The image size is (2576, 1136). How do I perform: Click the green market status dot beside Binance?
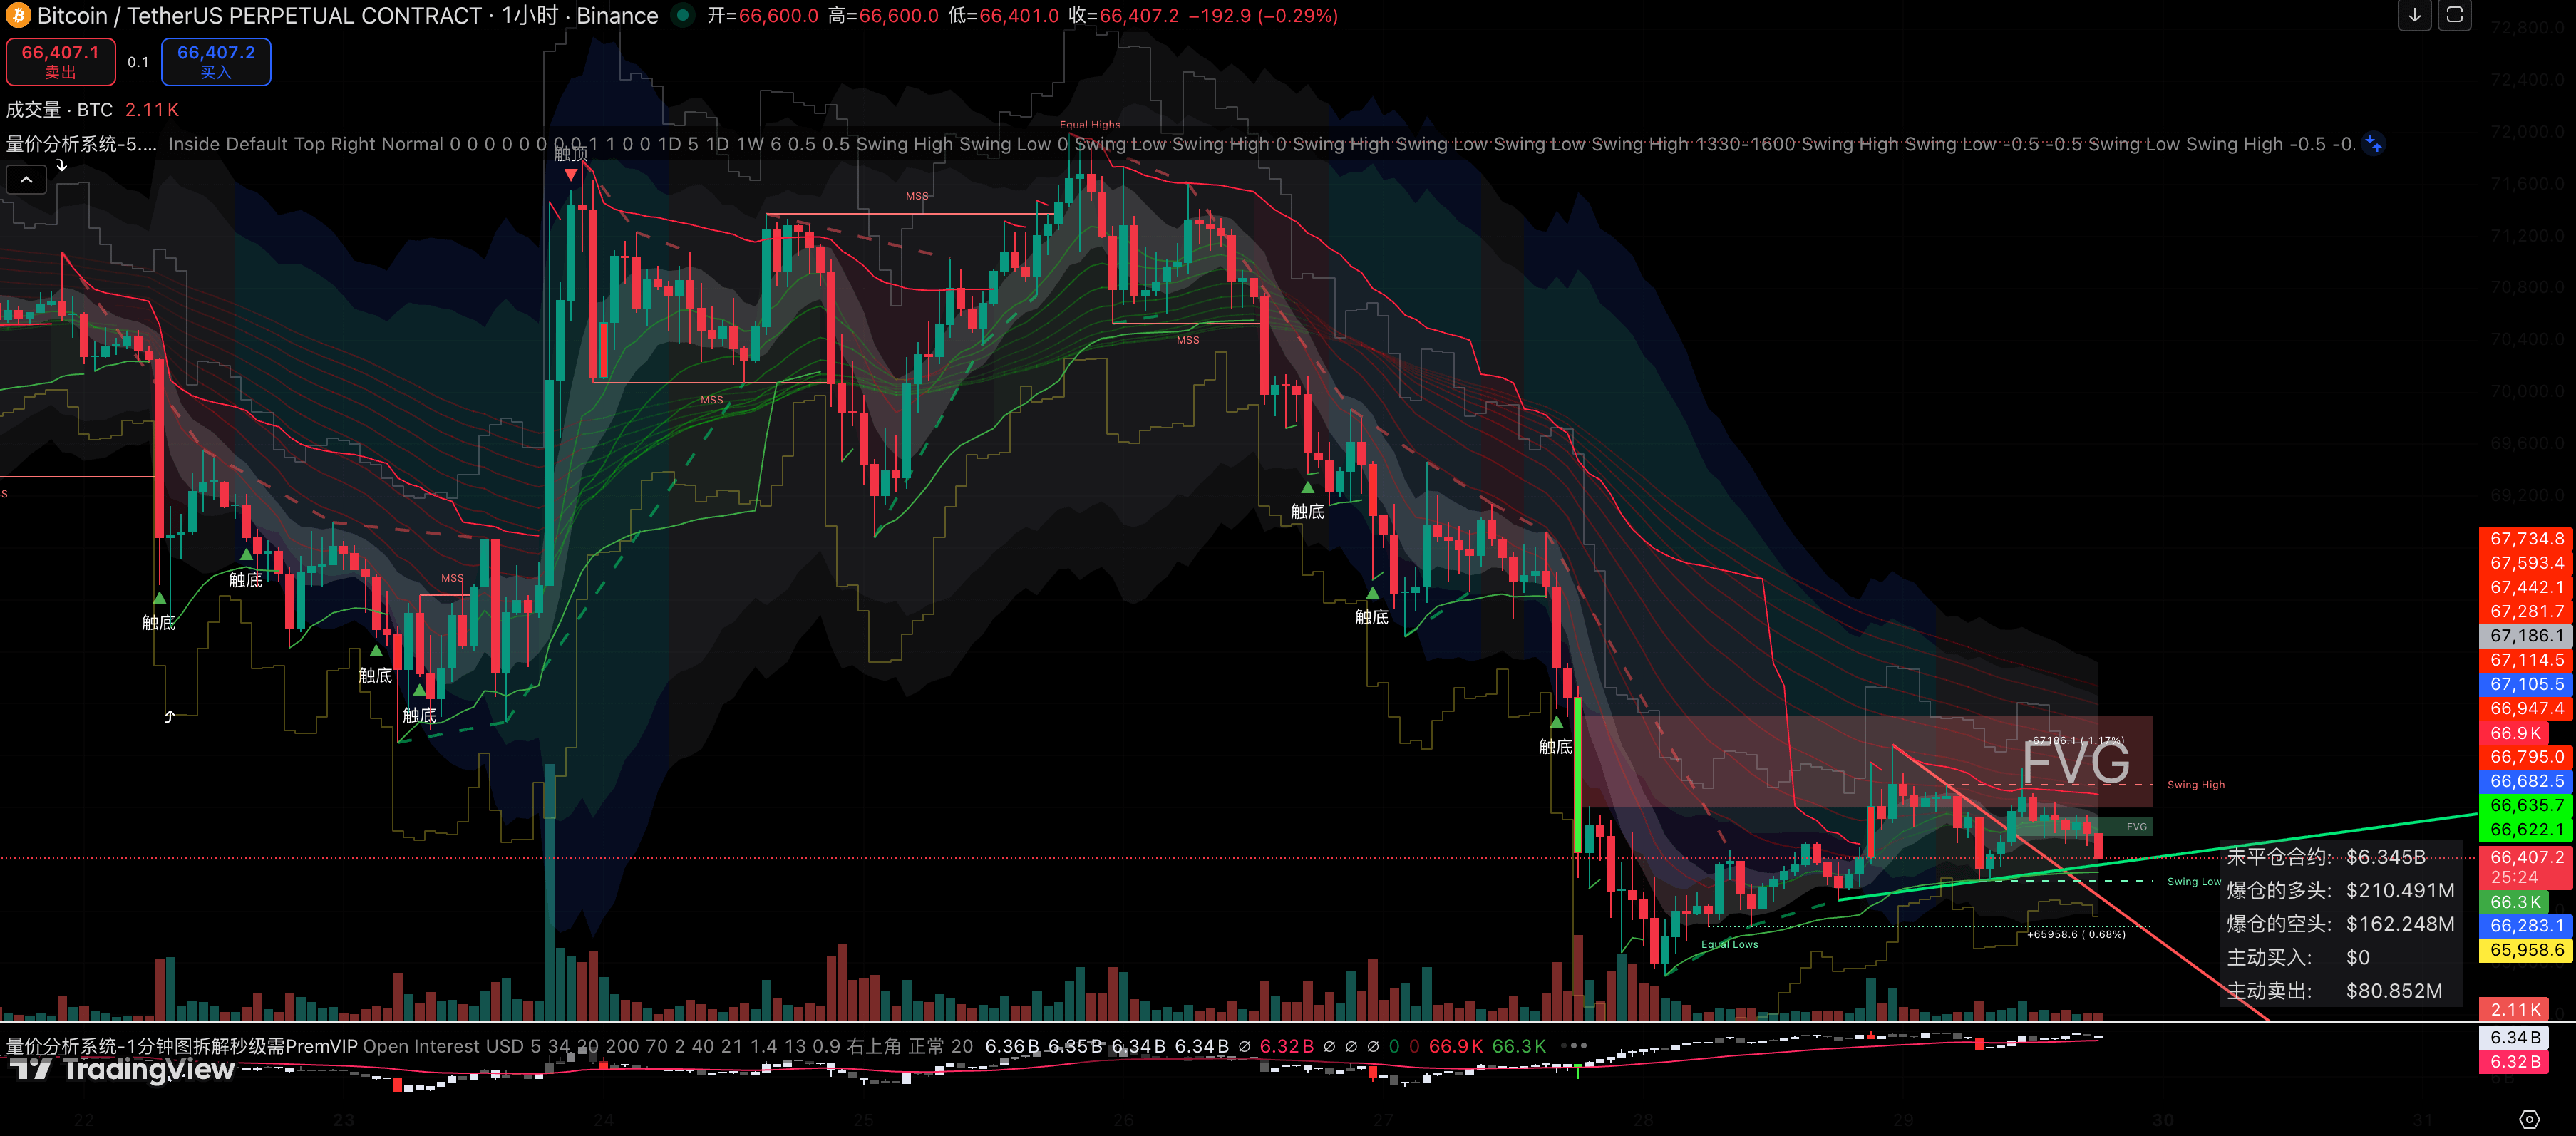(x=682, y=15)
